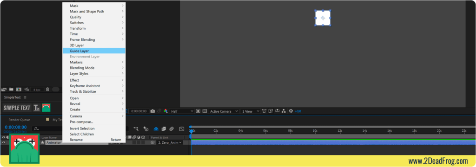Screen dimensions: 476x167
Task: Click the viewer preview time 0:00:00:00
Action: point(139,111)
